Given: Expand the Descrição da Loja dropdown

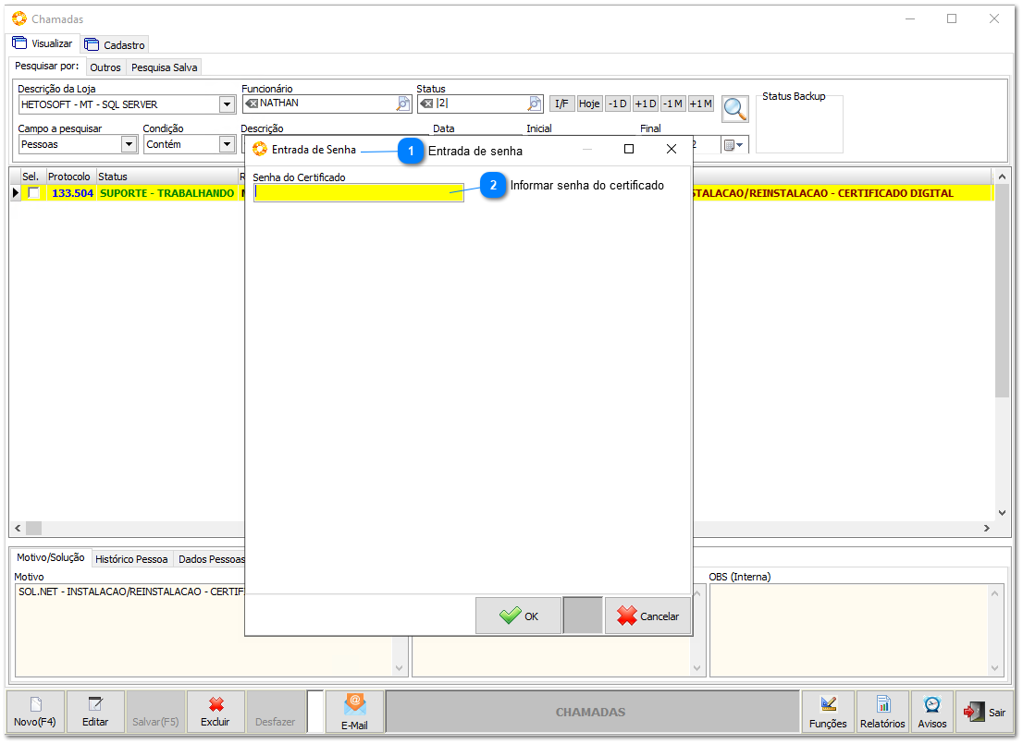Looking at the screenshot, I should [227, 104].
